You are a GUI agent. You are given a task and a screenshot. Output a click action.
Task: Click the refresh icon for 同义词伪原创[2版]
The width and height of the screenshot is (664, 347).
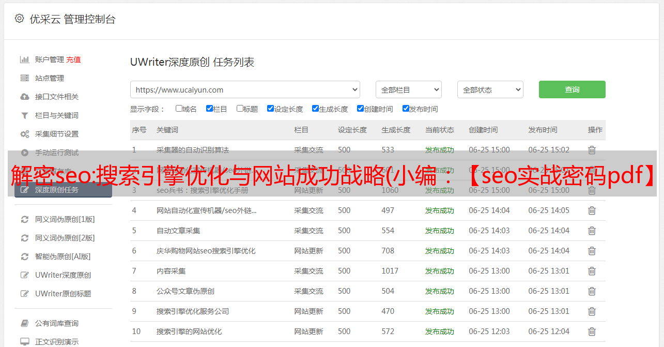point(24,238)
